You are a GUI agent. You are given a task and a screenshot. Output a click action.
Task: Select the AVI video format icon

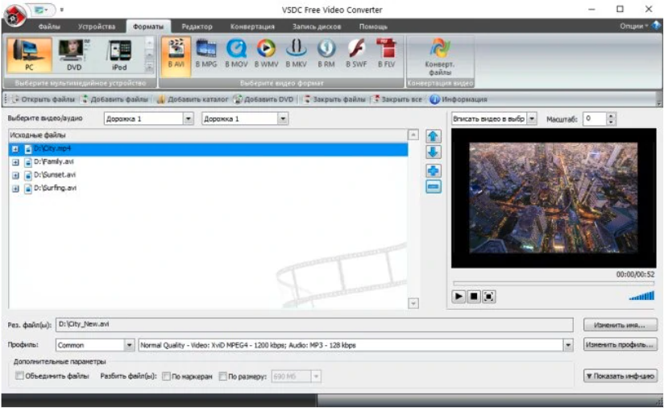point(176,52)
